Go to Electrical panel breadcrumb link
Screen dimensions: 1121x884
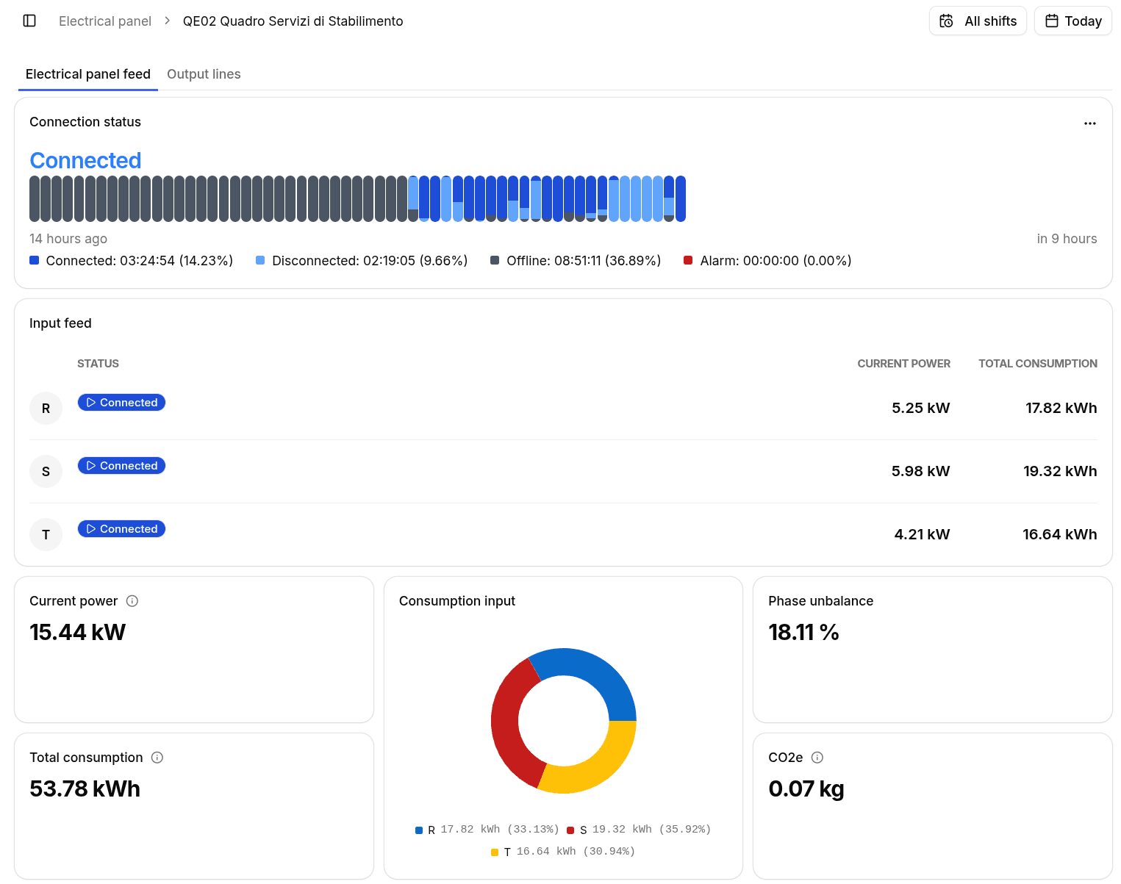105,21
